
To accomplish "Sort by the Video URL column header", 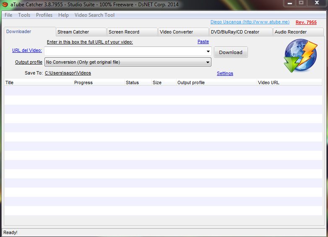I will coord(289,82).
